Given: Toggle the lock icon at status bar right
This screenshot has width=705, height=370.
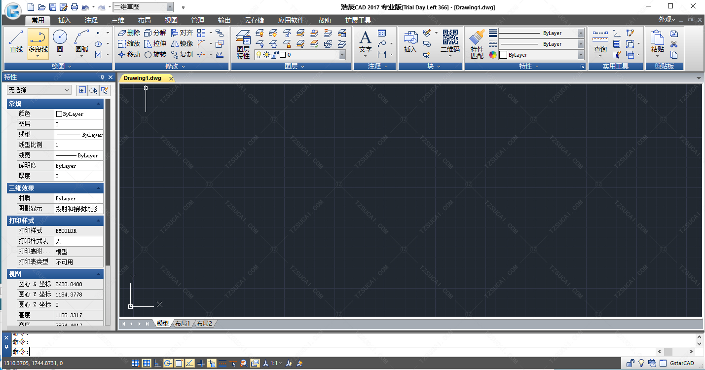Looking at the screenshot, I should 631,364.
